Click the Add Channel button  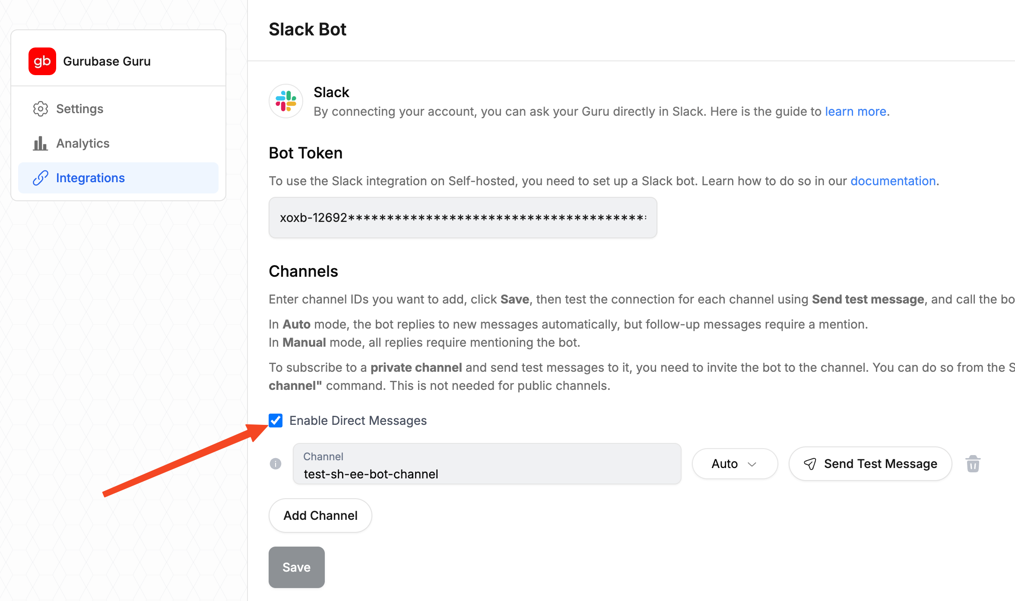pyautogui.click(x=320, y=516)
